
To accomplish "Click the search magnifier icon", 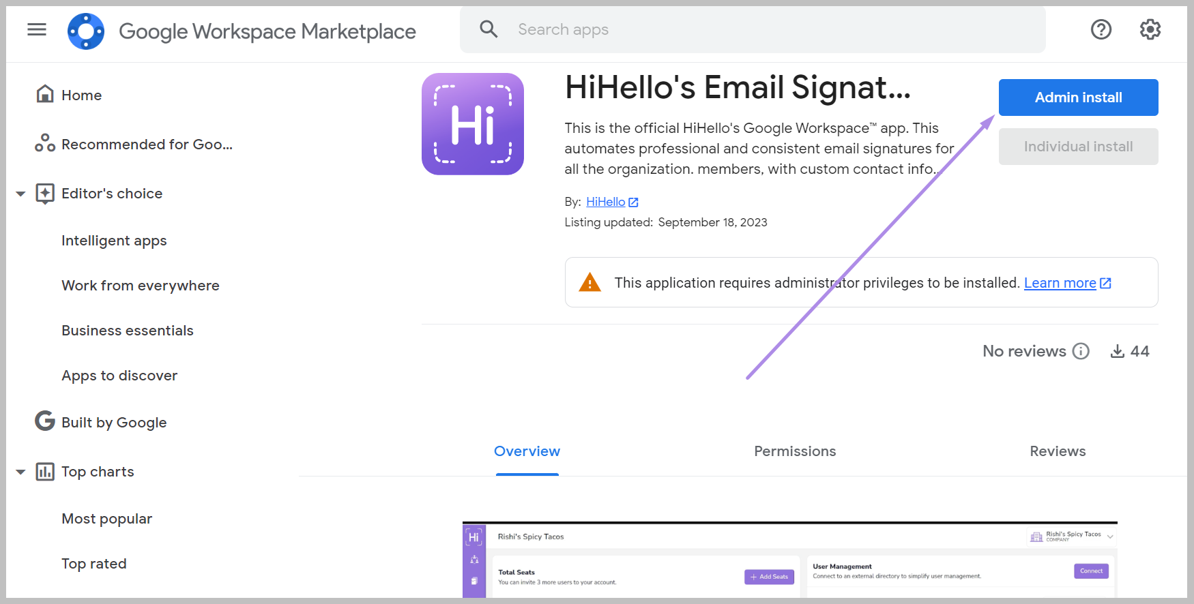I will point(489,29).
